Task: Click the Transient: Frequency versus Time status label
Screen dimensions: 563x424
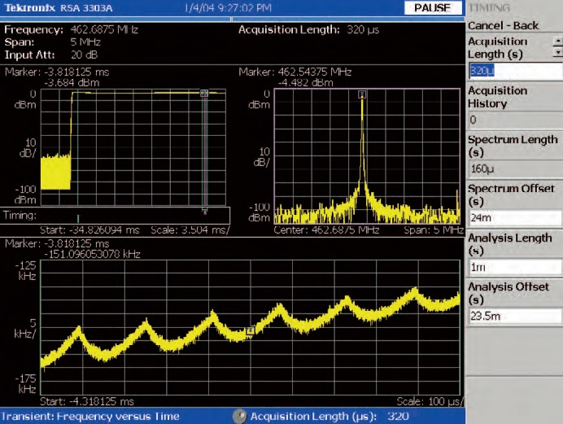Action: (x=91, y=416)
